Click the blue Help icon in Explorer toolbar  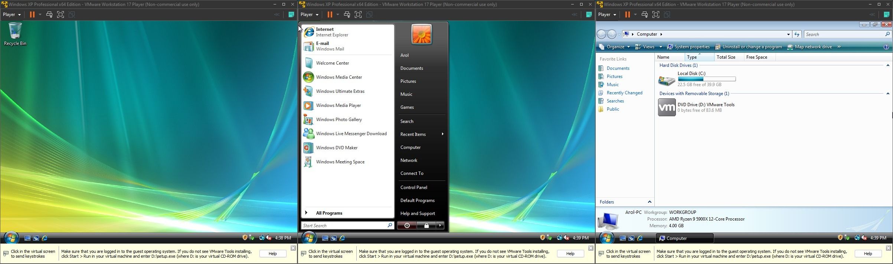click(886, 47)
